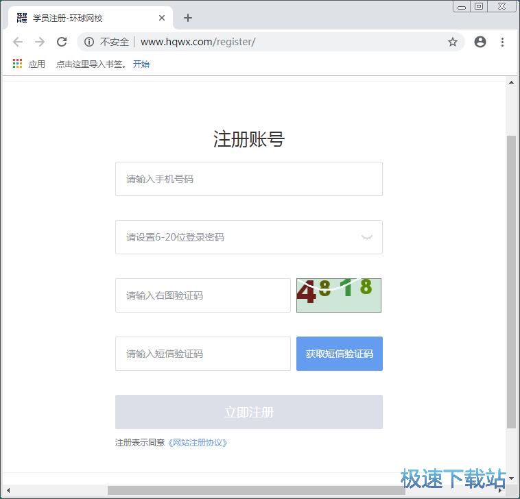Bookmark this page with the star icon
This screenshot has height=499, width=520.
[x=453, y=42]
